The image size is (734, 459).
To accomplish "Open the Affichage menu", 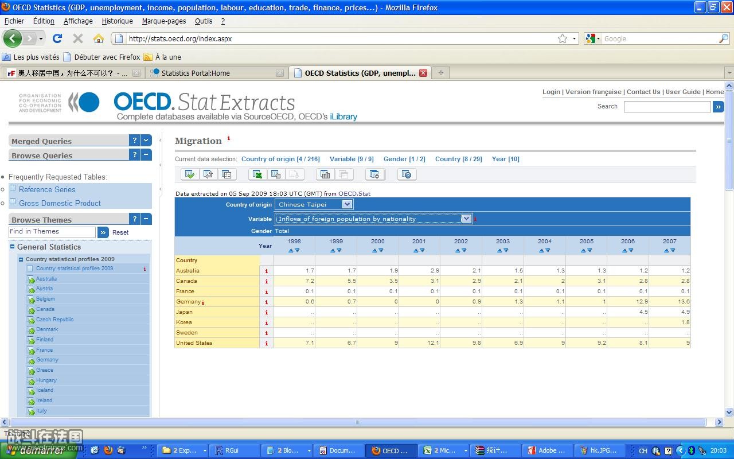I will [78, 21].
